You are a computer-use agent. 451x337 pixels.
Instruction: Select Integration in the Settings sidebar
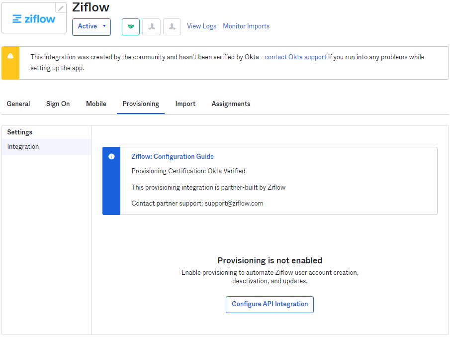(23, 147)
